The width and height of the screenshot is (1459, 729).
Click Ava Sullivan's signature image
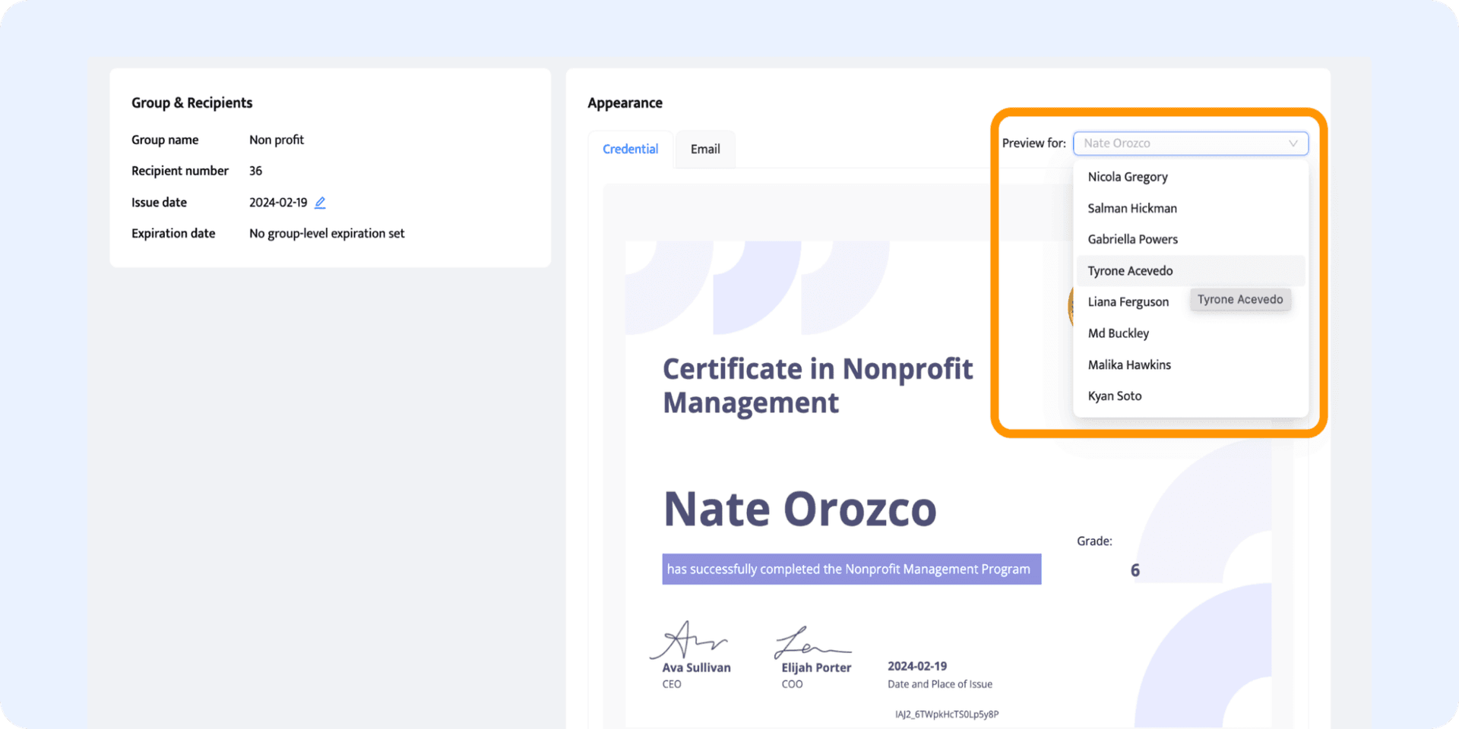click(x=689, y=639)
